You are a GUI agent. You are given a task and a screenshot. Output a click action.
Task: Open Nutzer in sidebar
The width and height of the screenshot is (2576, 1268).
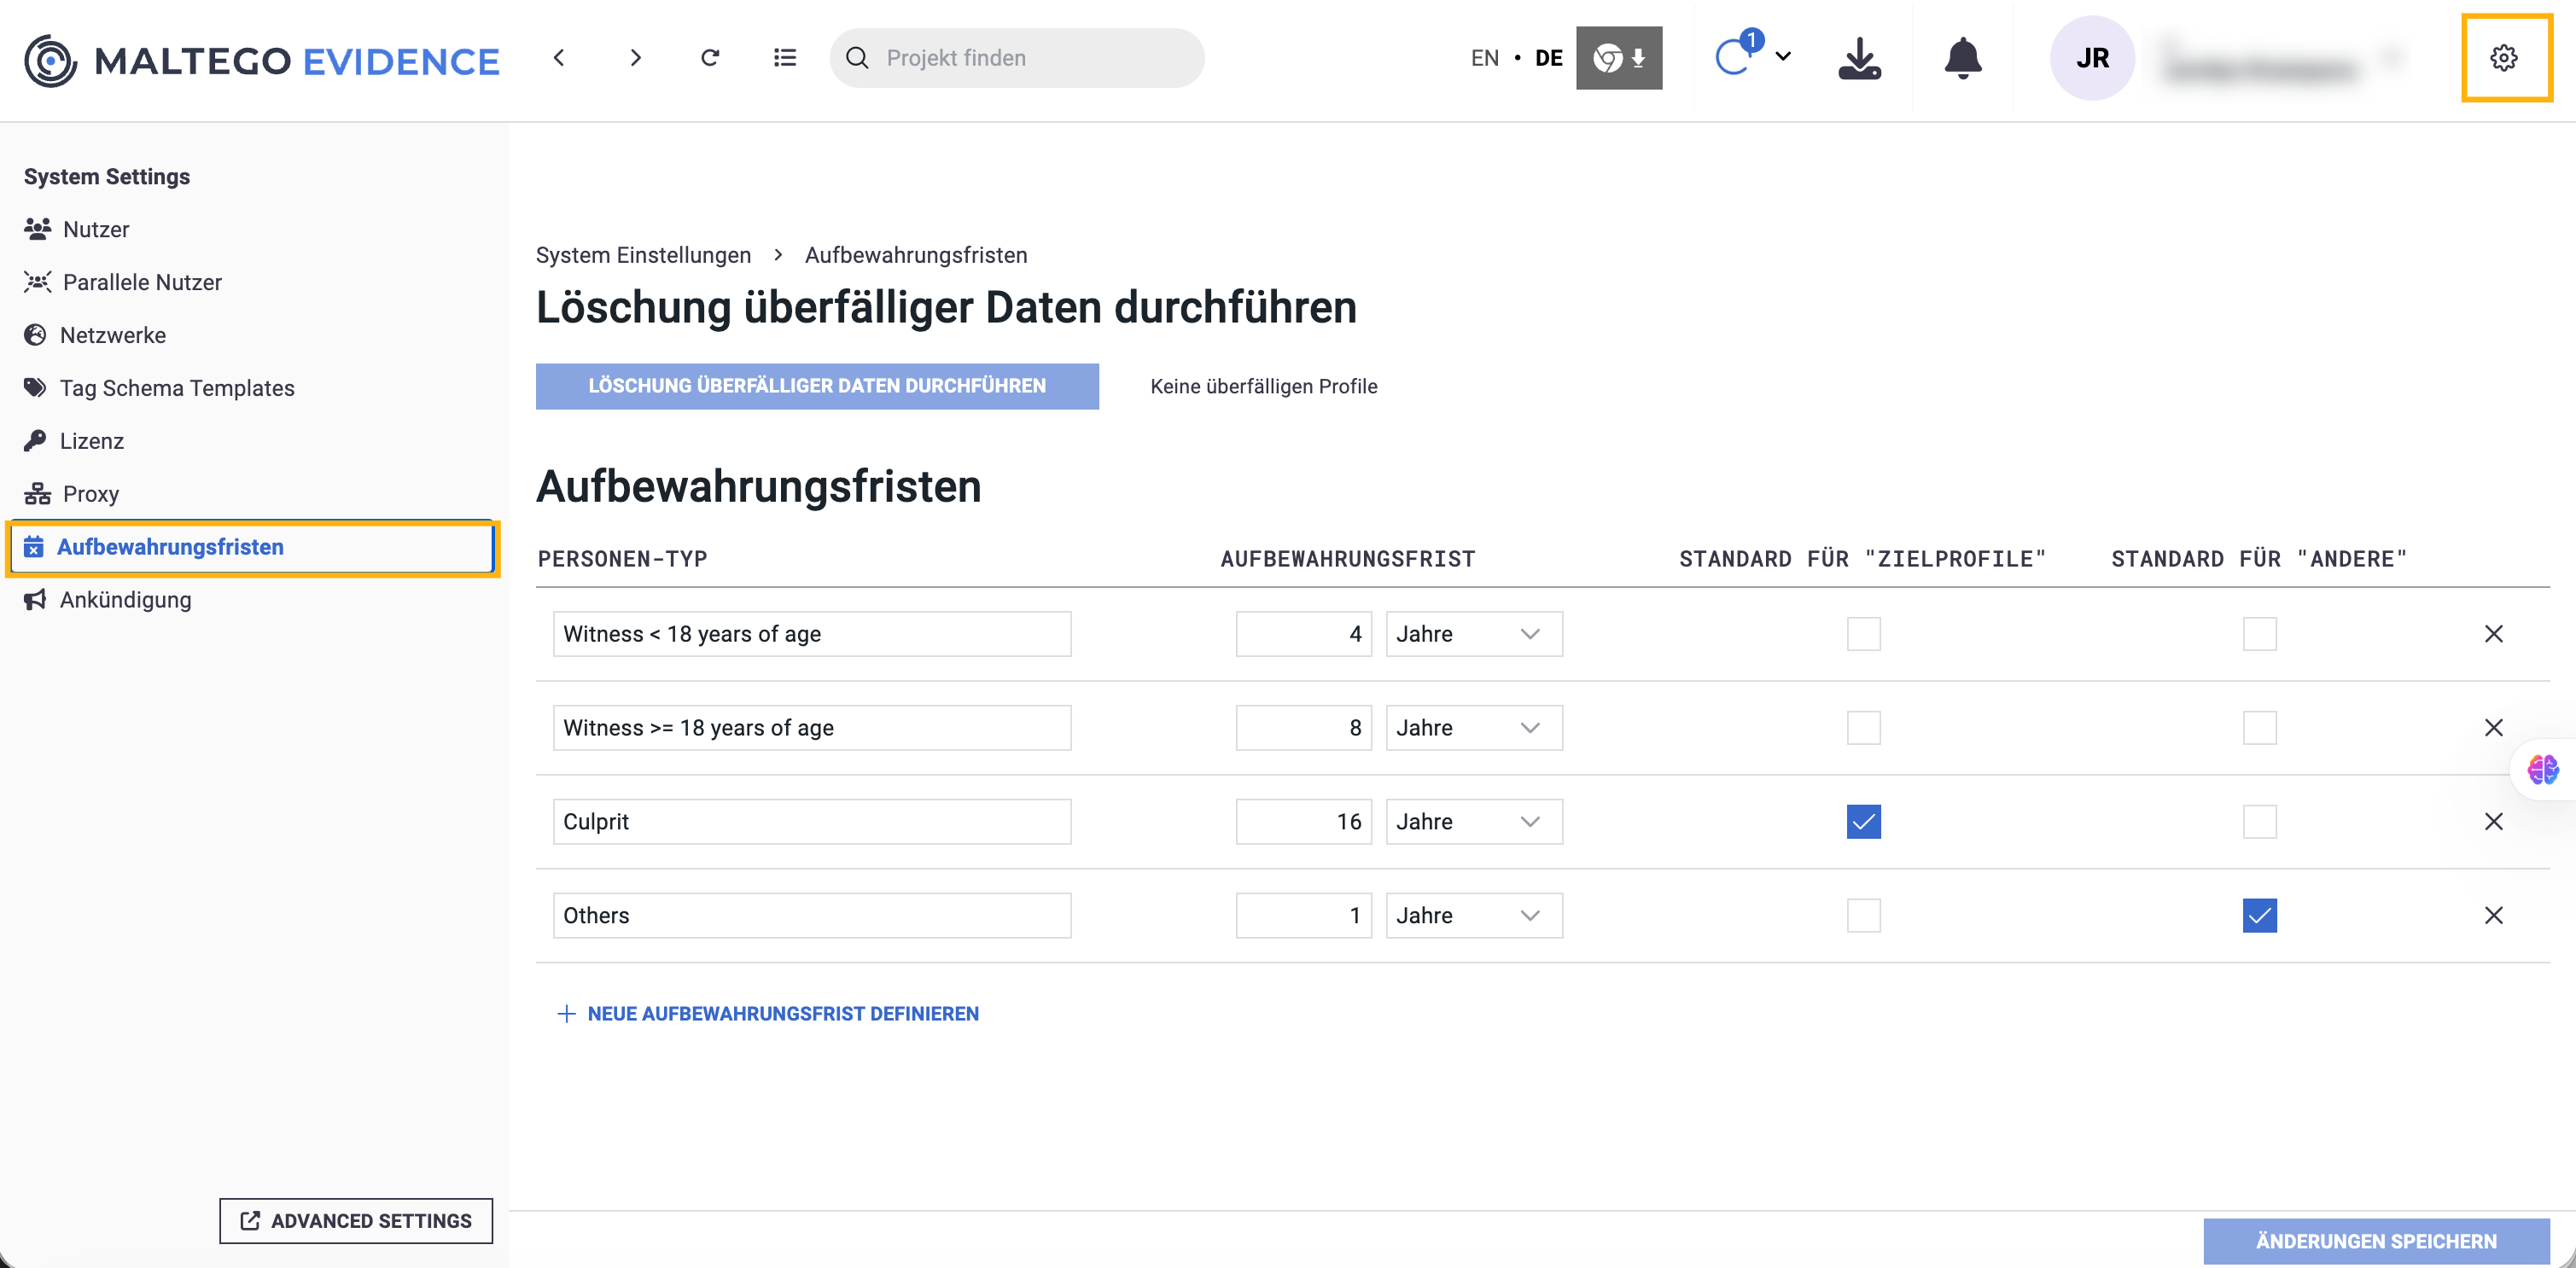95,229
